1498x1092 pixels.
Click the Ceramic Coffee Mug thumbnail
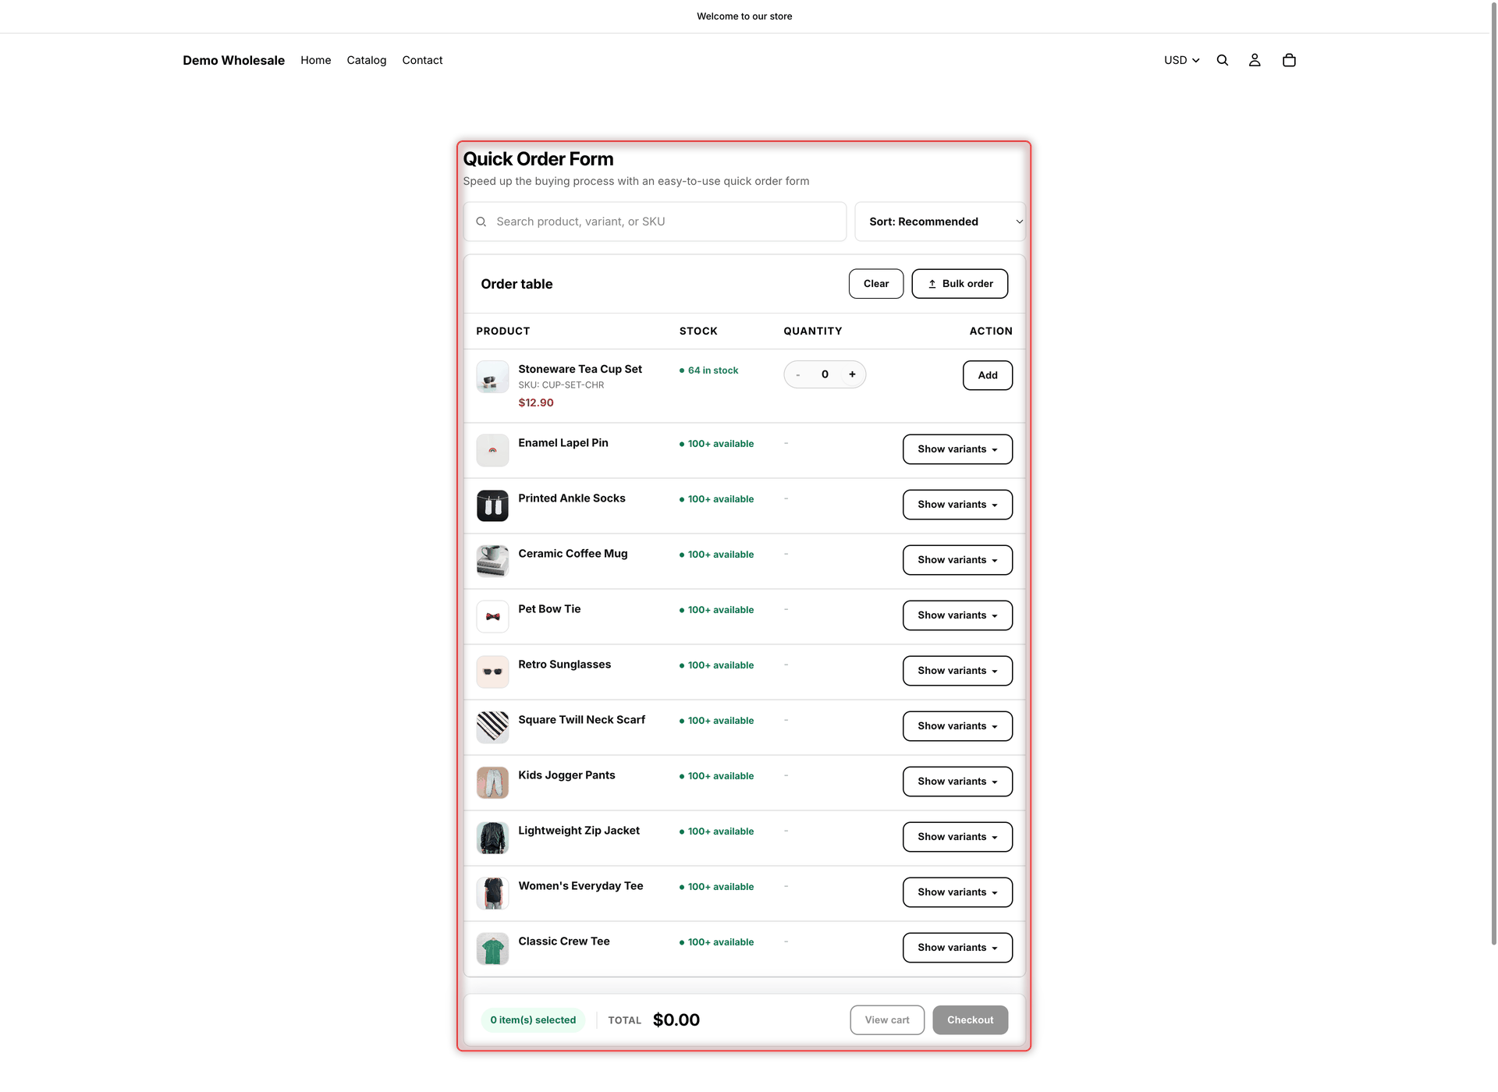pos(492,561)
